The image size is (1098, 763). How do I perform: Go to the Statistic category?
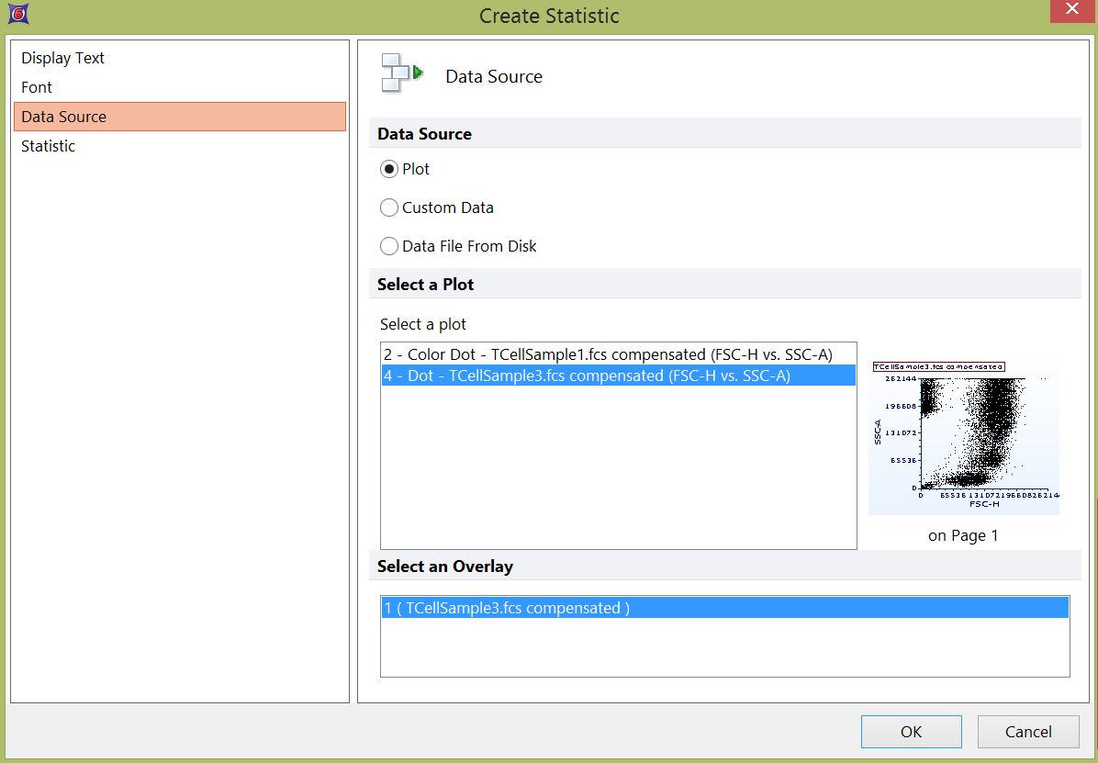coord(49,146)
